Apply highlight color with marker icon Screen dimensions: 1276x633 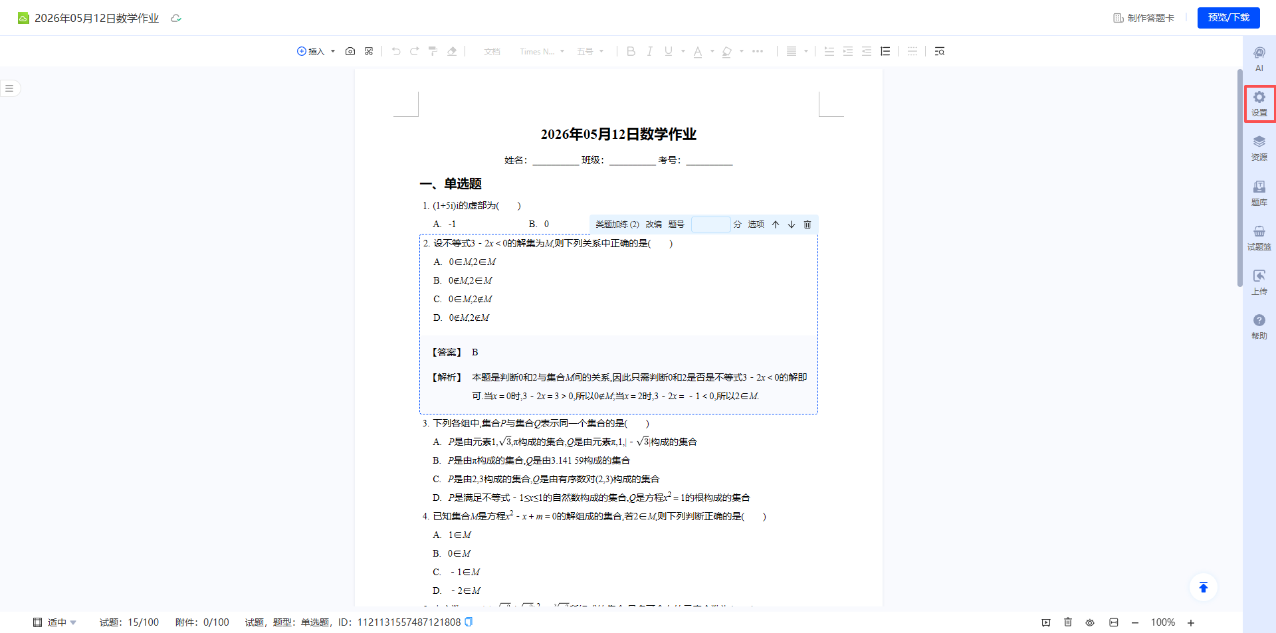727,51
